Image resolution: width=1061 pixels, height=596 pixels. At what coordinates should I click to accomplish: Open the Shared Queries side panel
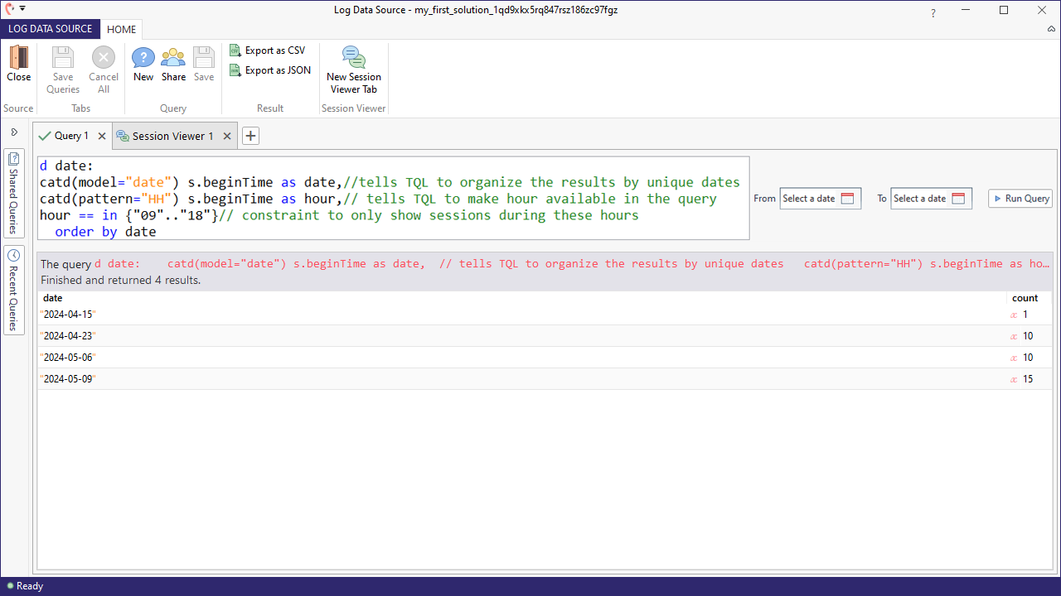click(x=14, y=193)
